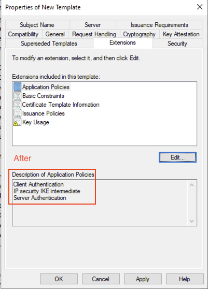Open the Issuance Requirements tab
Image resolution: width=208 pixels, height=289 pixels.
pos(159,25)
